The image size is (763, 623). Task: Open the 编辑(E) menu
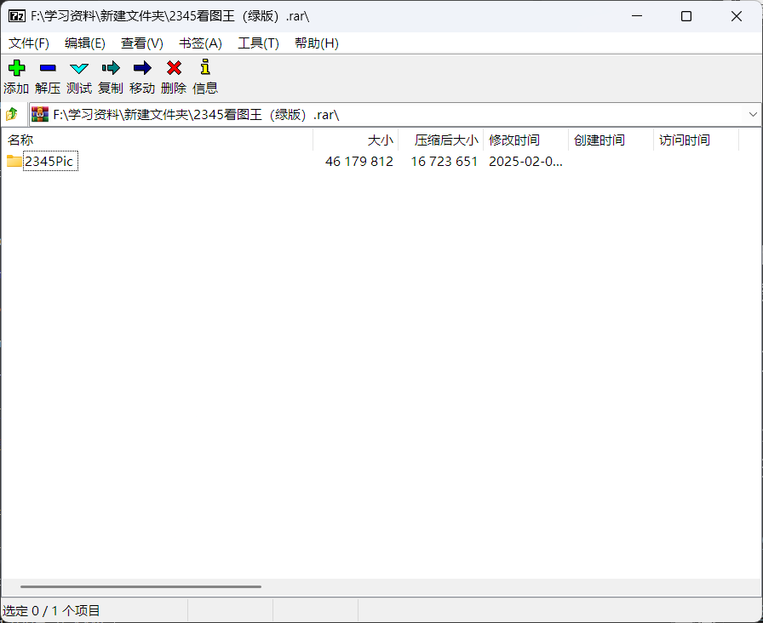(x=85, y=43)
